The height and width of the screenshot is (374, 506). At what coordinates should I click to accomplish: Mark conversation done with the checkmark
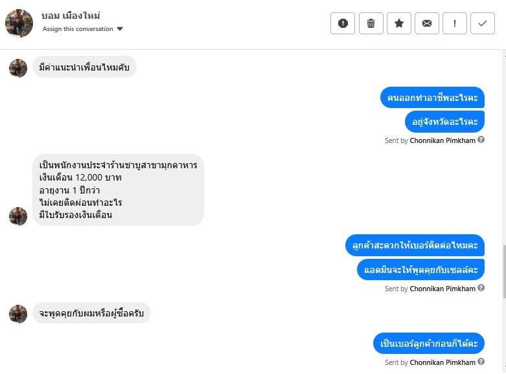click(x=483, y=23)
